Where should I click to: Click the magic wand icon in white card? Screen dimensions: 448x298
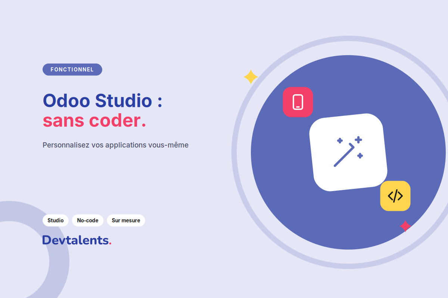(348, 152)
